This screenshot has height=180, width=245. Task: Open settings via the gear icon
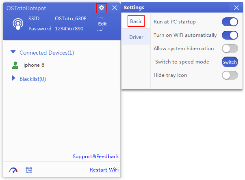tap(102, 8)
